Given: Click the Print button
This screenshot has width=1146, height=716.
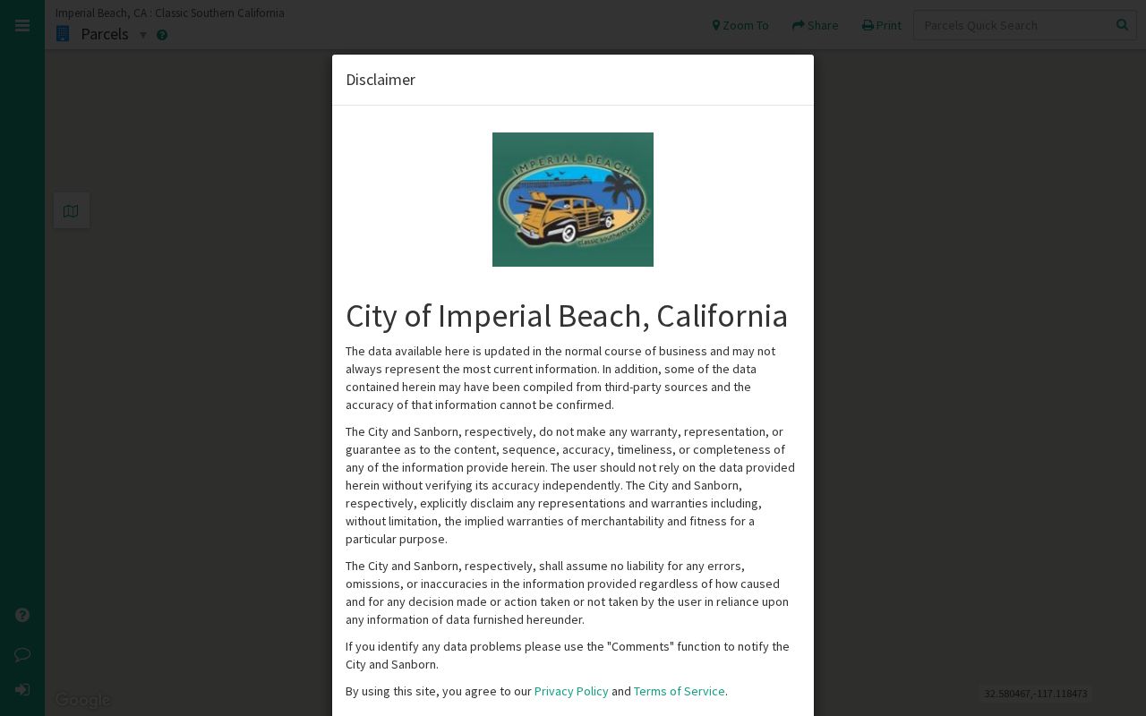Looking at the screenshot, I should pyautogui.click(x=882, y=25).
